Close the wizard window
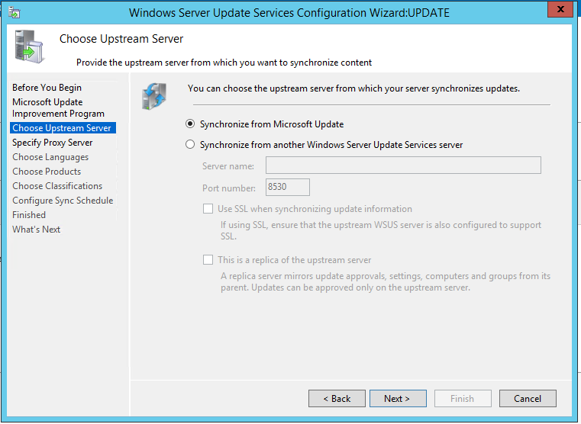This screenshot has width=581, height=424. pyautogui.click(x=560, y=9)
